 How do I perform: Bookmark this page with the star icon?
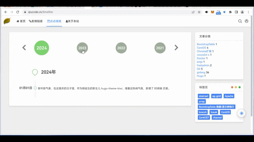point(199,12)
